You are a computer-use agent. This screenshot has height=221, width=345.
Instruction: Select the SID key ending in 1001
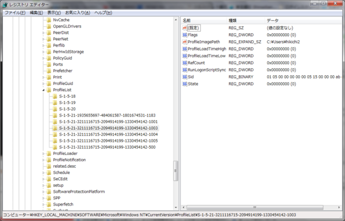click(108, 122)
